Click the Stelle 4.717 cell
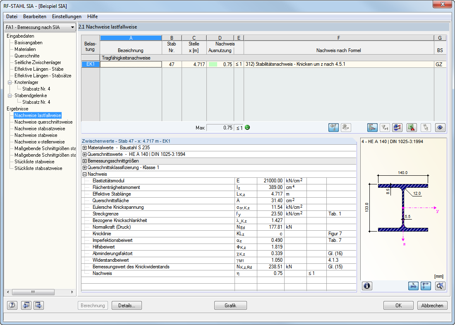Viewport: 455px width, 325px height. point(194,65)
